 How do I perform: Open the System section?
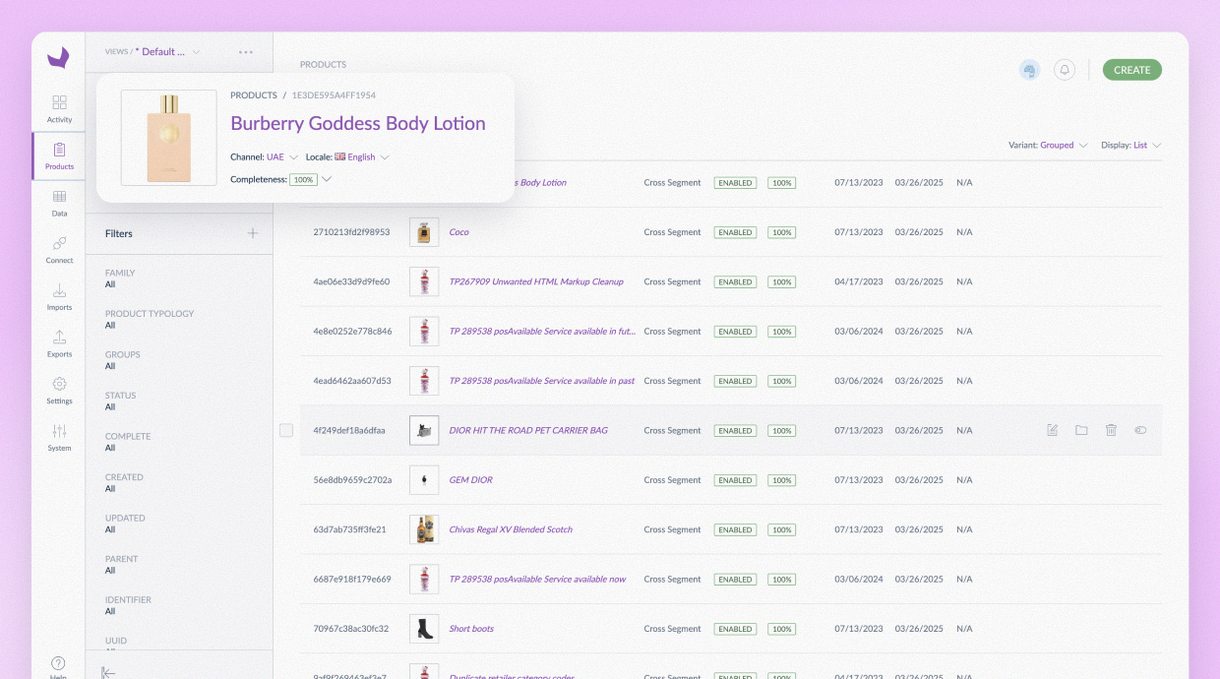[x=59, y=438]
